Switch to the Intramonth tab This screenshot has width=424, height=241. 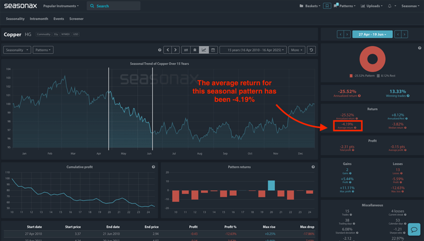[39, 19]
